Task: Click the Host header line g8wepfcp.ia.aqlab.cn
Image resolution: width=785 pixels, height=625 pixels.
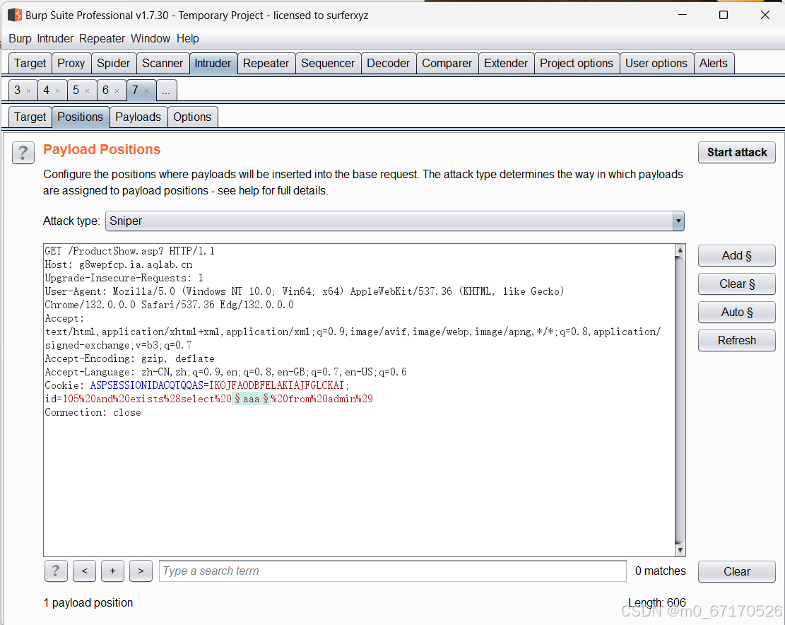Action: [119, 264]
